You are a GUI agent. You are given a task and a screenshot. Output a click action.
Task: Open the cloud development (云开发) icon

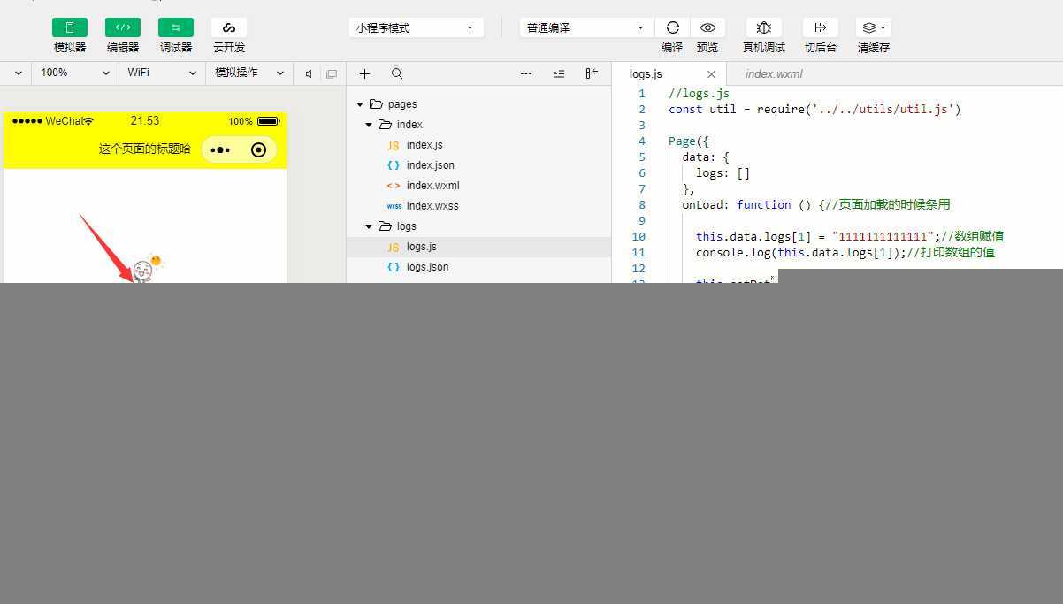coord(229,27)
